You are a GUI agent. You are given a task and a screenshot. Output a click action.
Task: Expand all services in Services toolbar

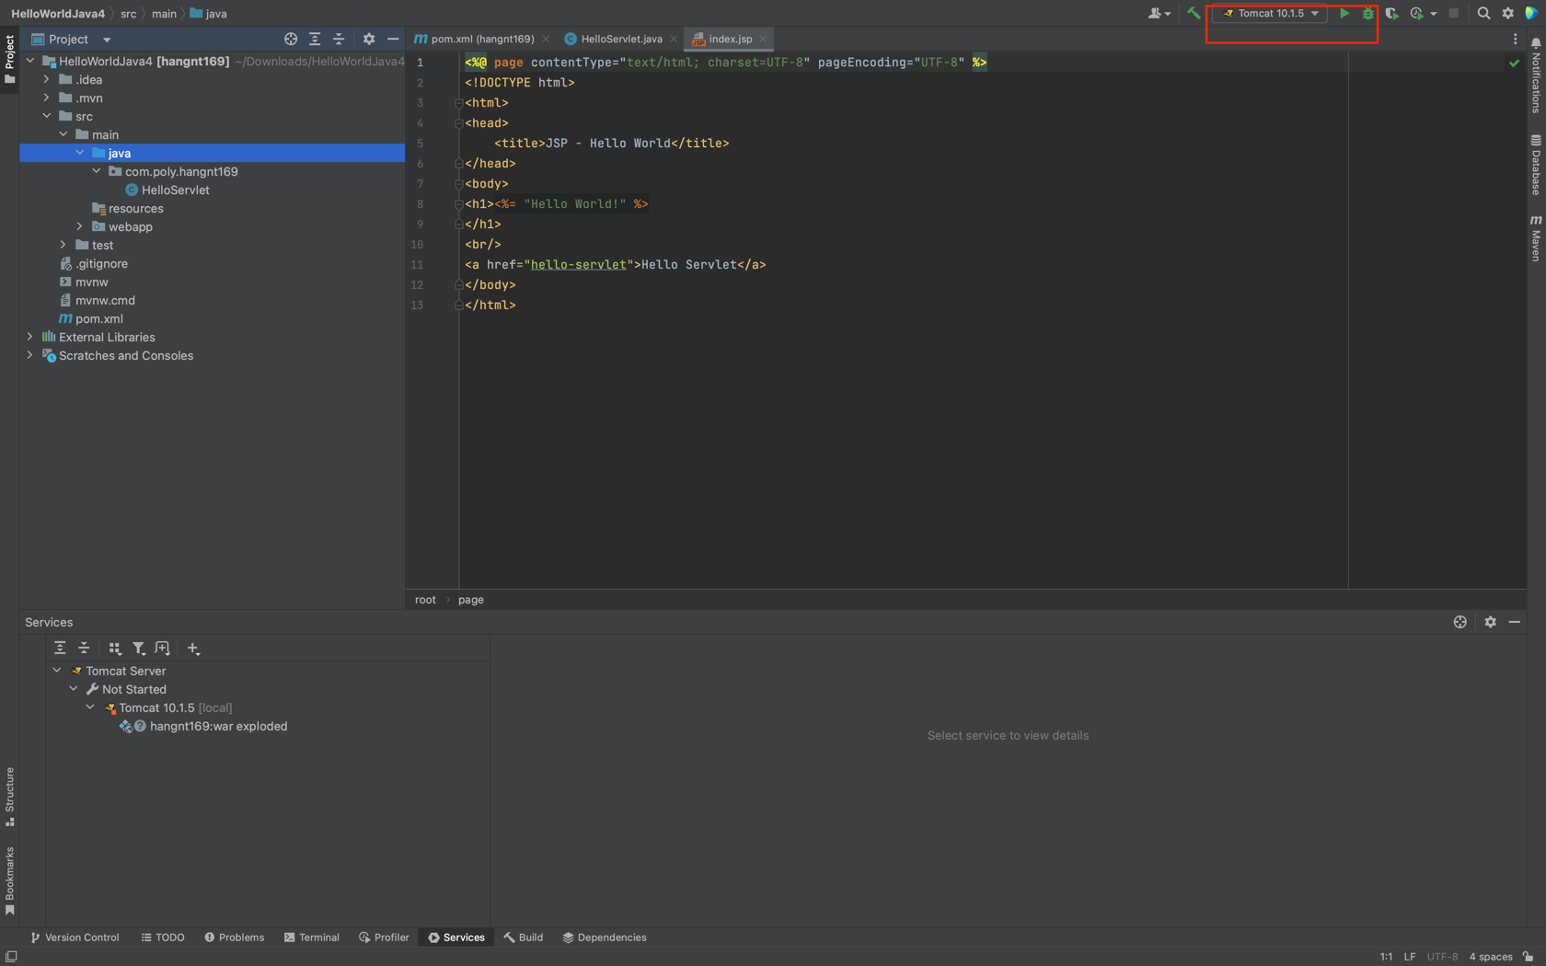[x=60, y=649]
